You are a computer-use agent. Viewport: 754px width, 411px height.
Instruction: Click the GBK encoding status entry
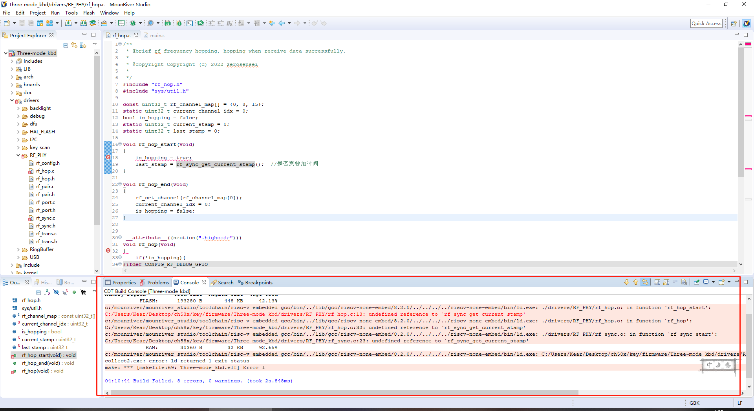pos(694,403)
